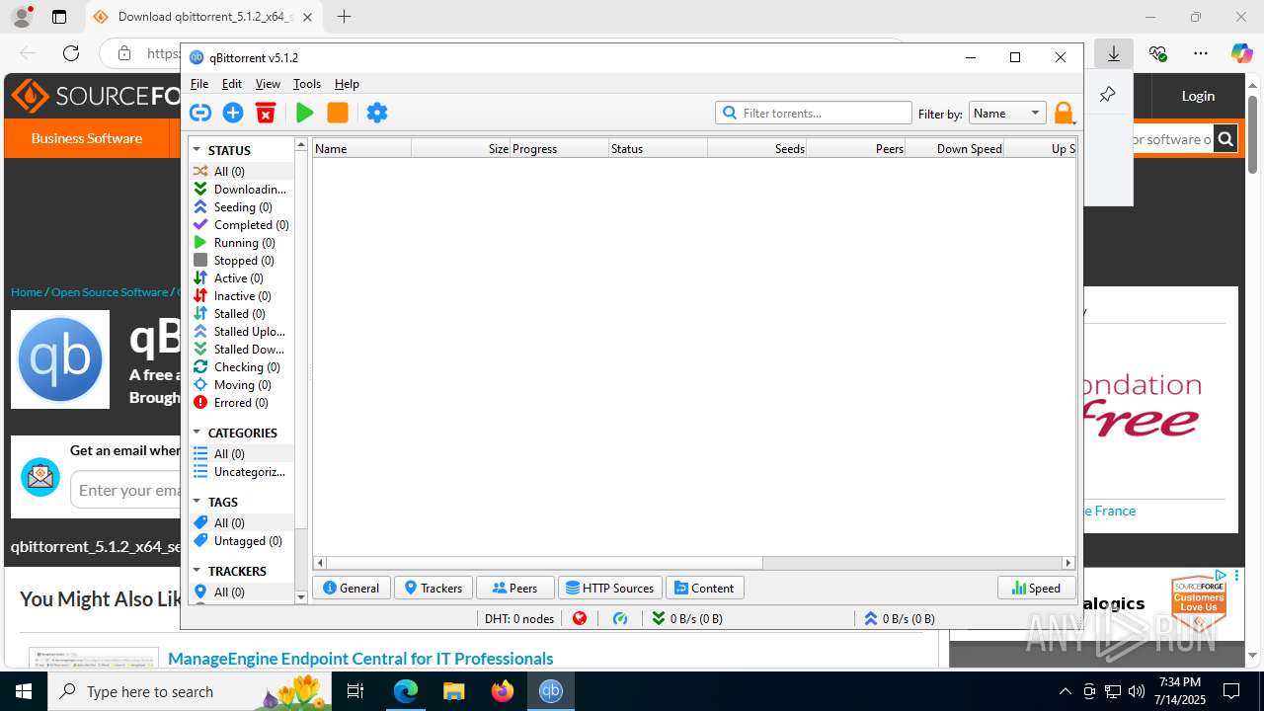Click the global upload speed 0 B/s indicator

900,618
